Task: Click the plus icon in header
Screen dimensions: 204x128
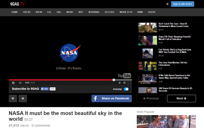Action: (167, 4)
